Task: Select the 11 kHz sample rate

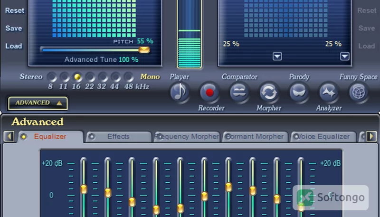Action: point(65,77)
